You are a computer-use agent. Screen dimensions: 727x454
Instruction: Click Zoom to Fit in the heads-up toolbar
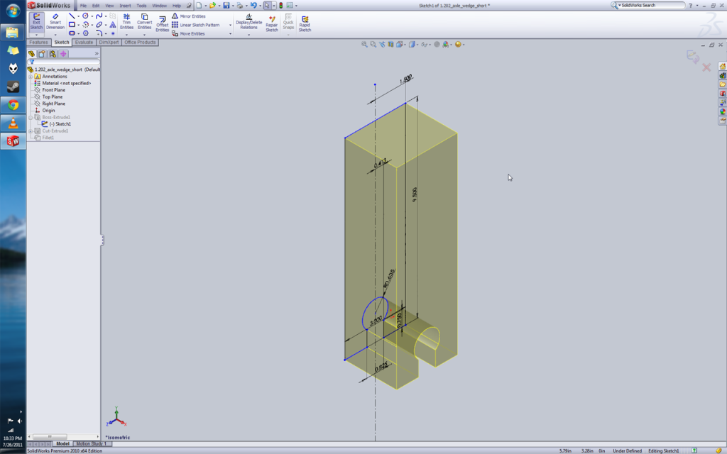click(364, 43)
